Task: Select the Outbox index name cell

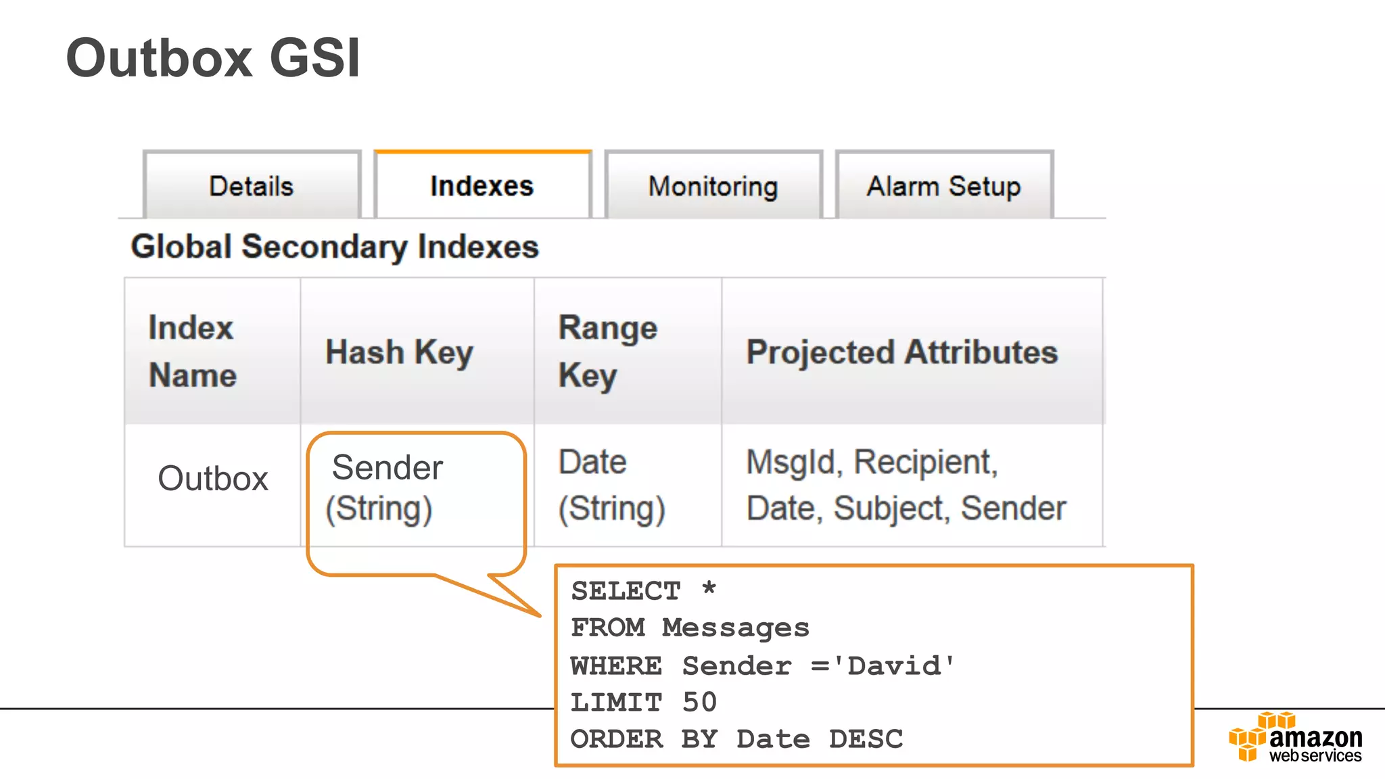Action: point(213,479)
